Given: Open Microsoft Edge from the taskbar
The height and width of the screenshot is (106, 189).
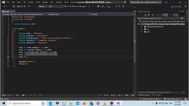Looking at the screenshot, I should point(50,103).
